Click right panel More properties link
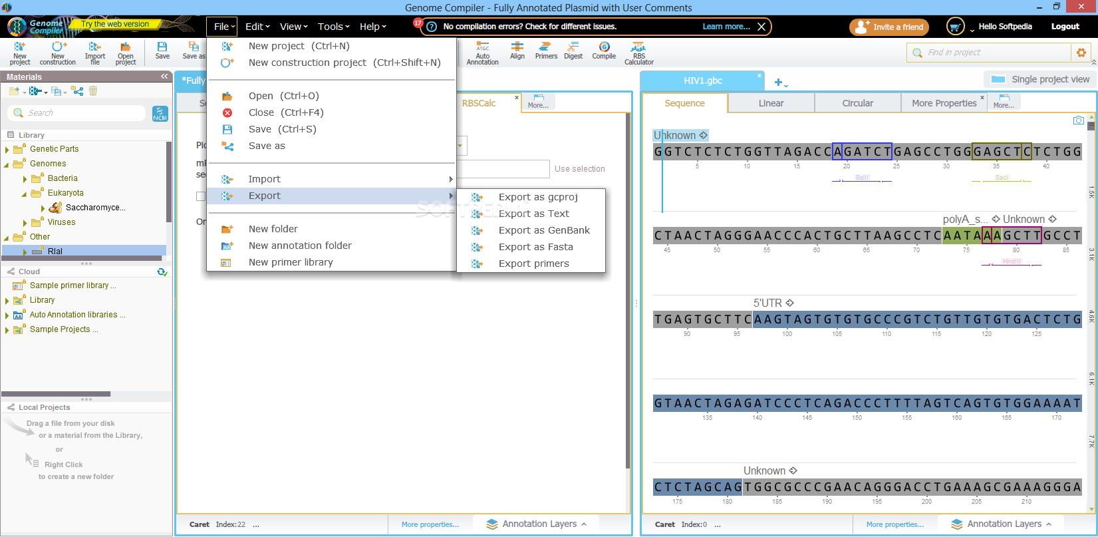This screenshot has width=1098, height=537. click(894, 524)
